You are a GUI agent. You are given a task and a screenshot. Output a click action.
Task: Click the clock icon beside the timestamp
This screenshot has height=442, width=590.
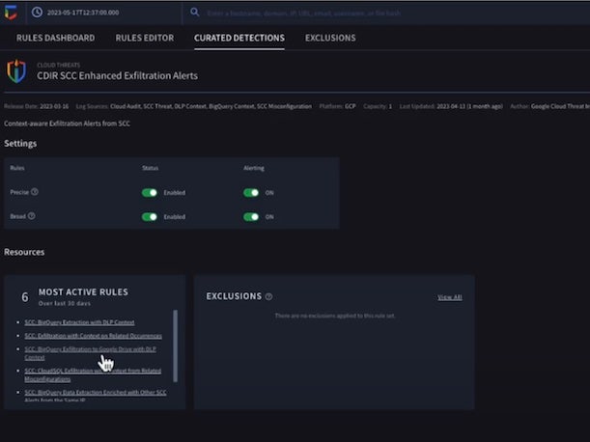[x=37, y=13]
